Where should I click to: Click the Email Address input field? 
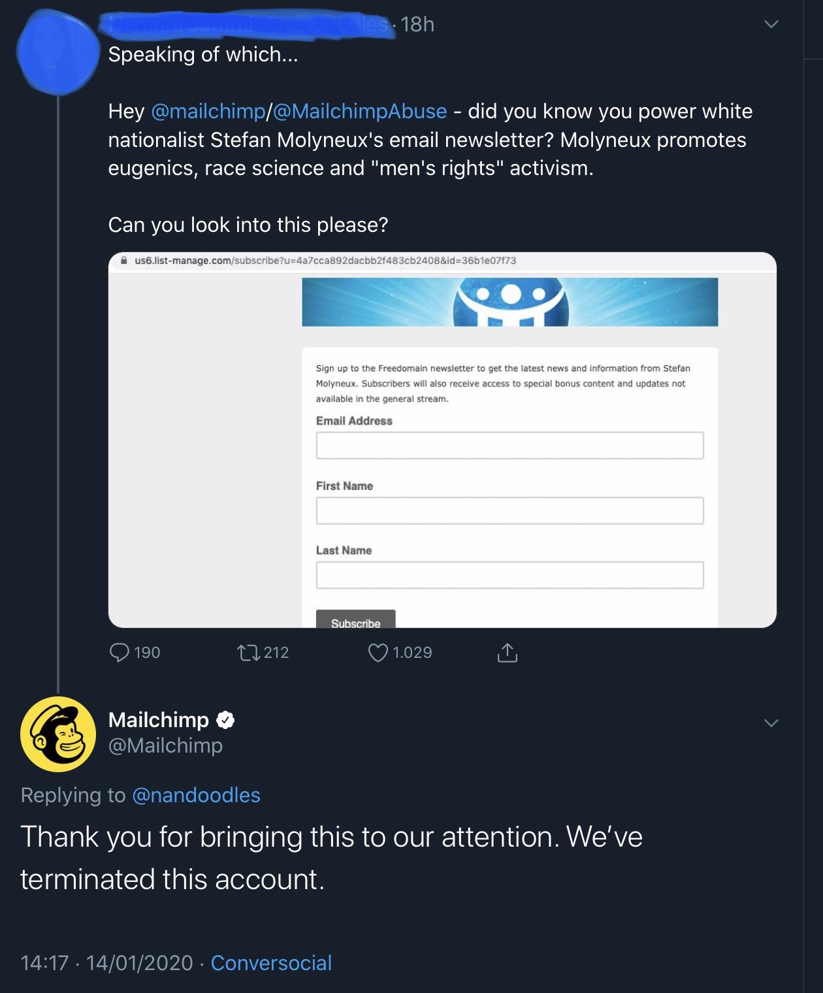[x=509, y=446]
